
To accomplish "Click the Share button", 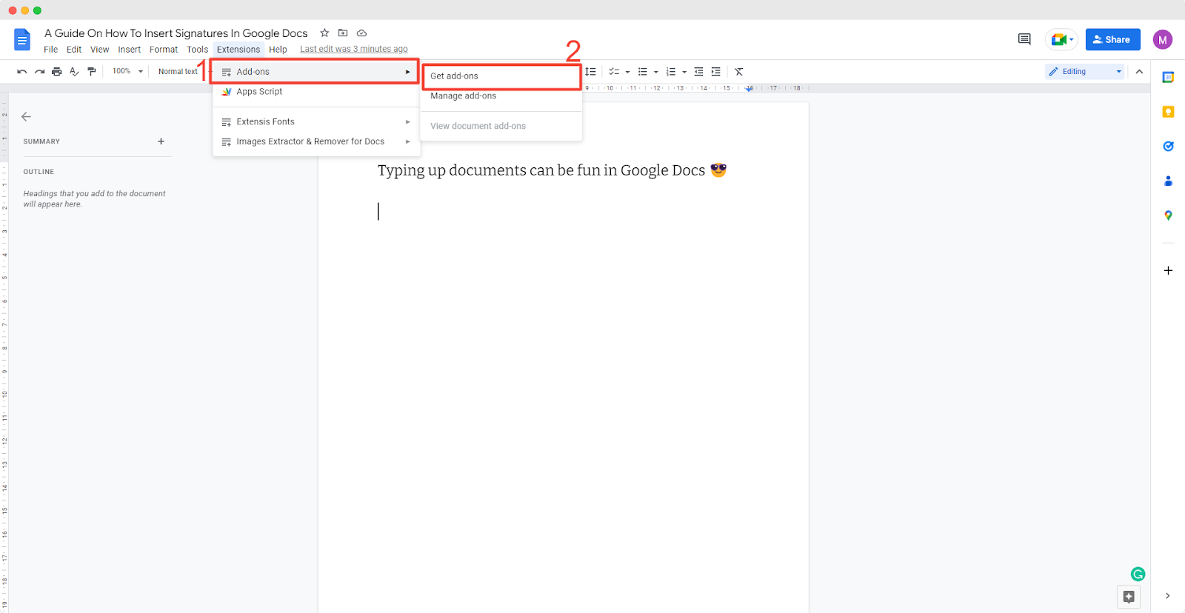I will pyautogui.click(x=1112, y=40).
